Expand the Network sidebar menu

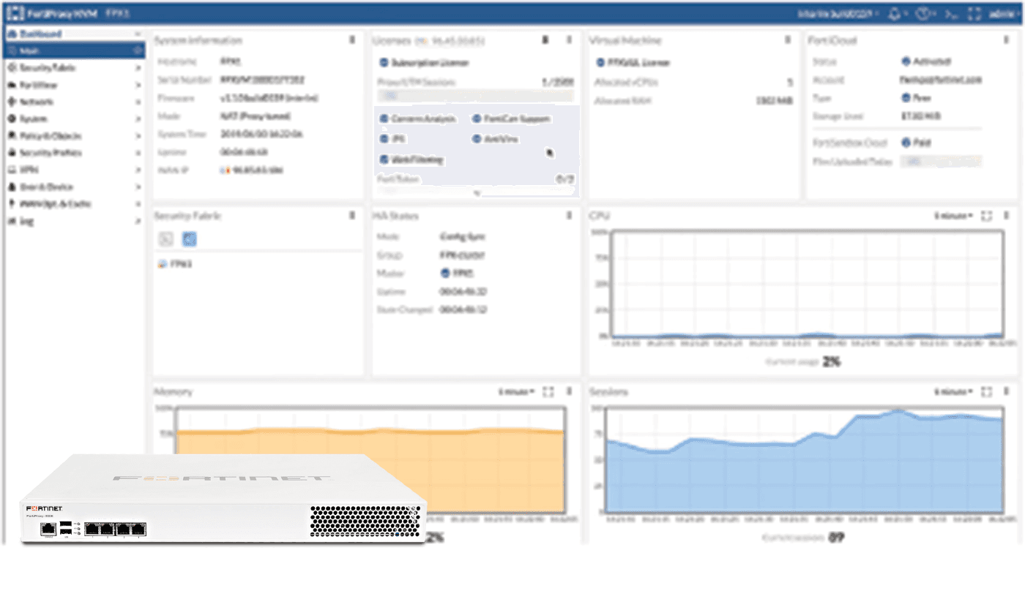coord(74,102)
